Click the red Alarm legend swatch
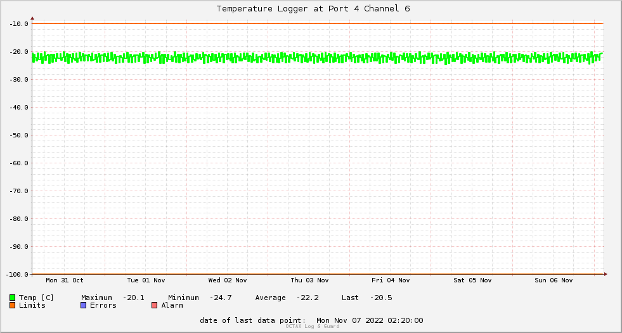The height and width of the screenshot is (333, 622). point(154,305)
